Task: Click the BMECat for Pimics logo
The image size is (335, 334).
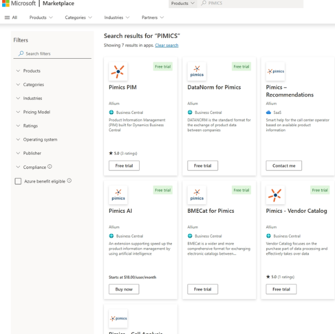Action: click(197, 195)
